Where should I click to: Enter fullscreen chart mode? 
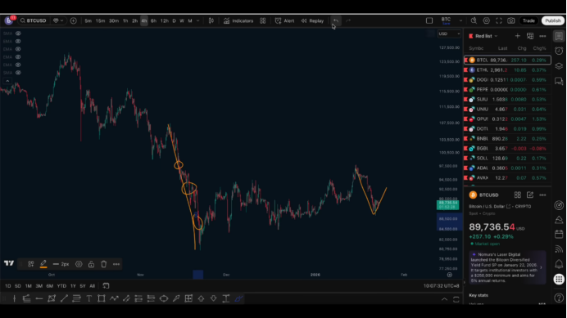pyautogui.click(x=499, y=20)
